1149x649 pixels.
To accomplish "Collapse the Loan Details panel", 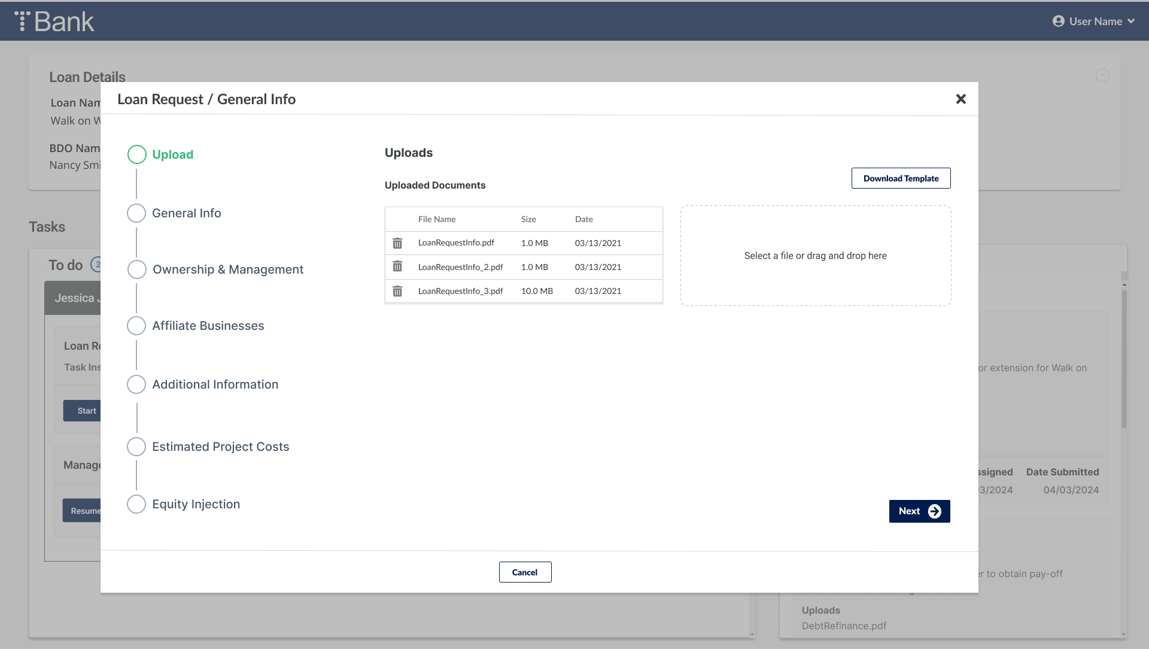I will point(1102,75).
